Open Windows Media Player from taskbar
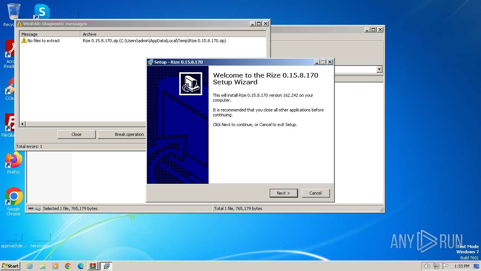The width and height of the screenshot is (481, 271). point(55,266)
